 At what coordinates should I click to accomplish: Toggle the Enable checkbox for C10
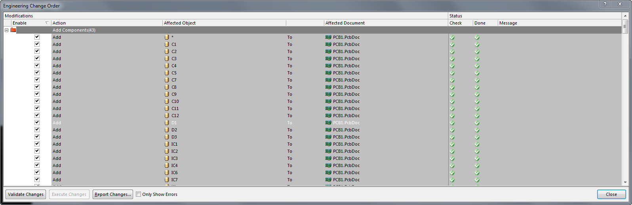pyautogui.click(x=37, y=101)
